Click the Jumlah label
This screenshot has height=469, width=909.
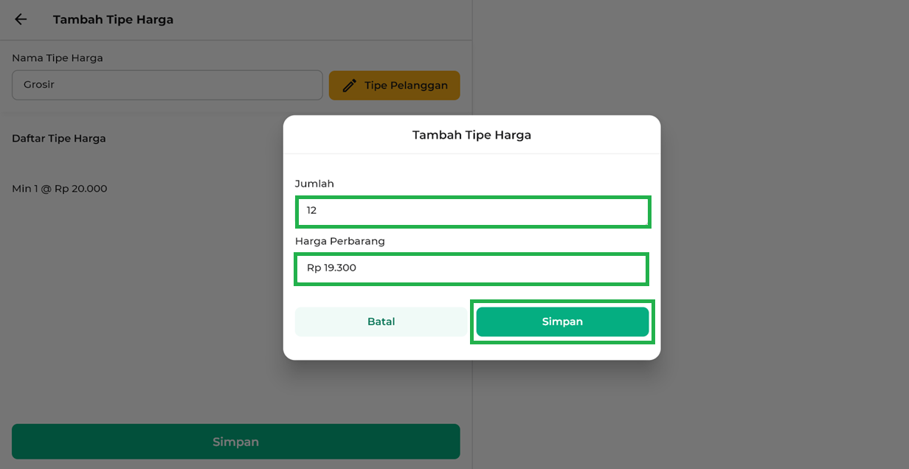(x=314, y=184)
